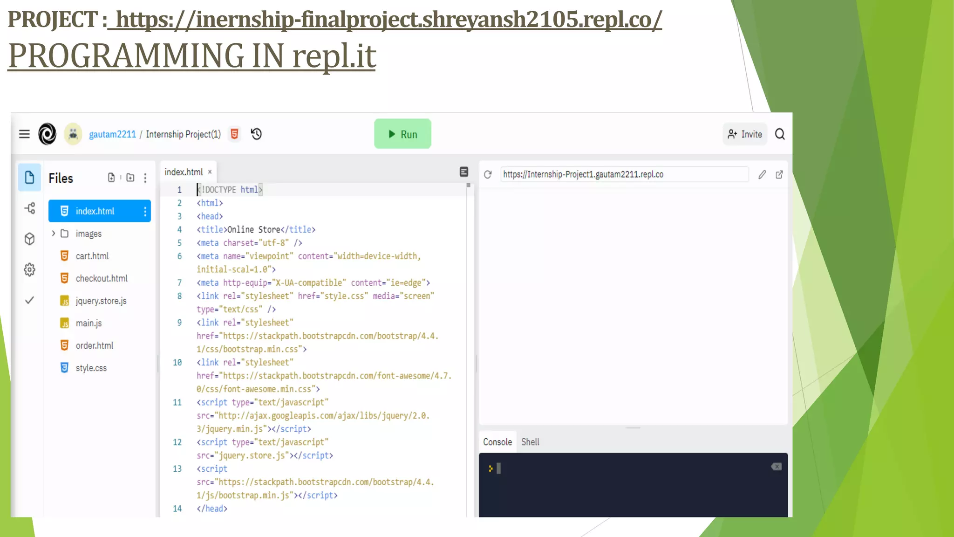Click inside the console prompt area

coord(633,485)
